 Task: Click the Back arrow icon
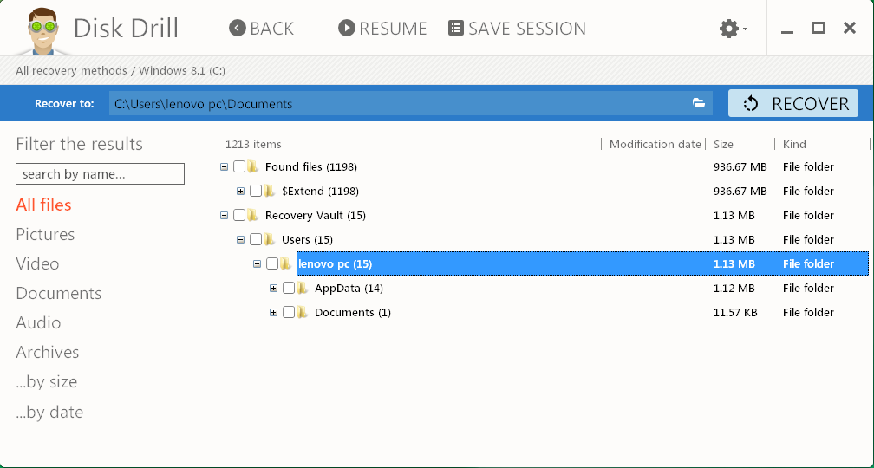pyautogui.click(x=238, y=29)
